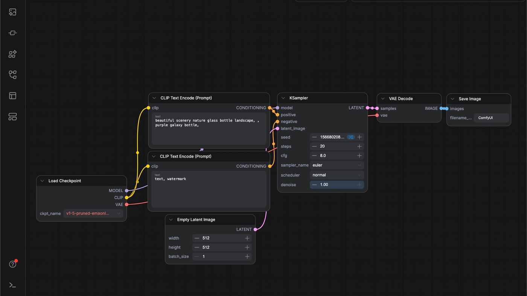Toggle the console terminal icon
The width and height of the screenshot is (527, 296).
[x=12, y=285]
